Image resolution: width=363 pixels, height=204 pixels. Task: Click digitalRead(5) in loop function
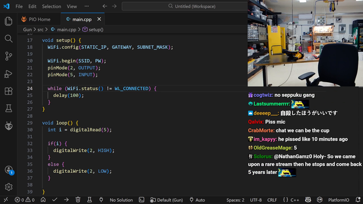90,130
